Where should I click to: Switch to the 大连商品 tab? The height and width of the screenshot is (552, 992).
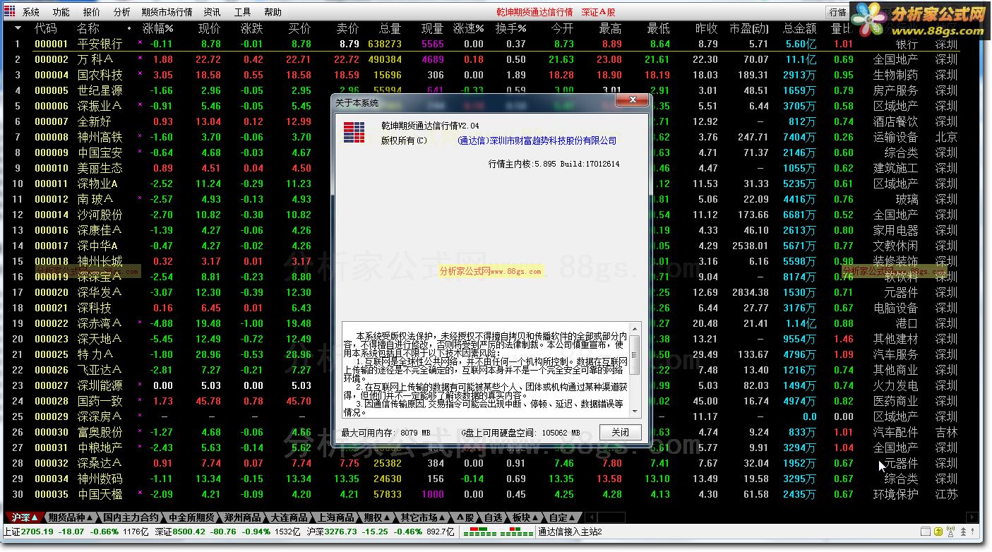(288, 517)
